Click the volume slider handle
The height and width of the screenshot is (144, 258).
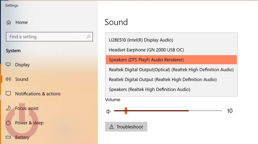coord(126,111)
